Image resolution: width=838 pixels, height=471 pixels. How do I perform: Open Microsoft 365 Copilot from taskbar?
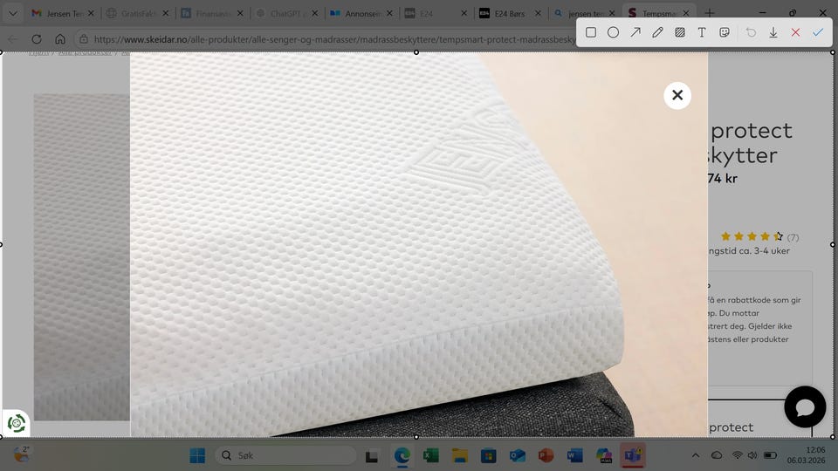pyautogui.click(x=604, y=455)
